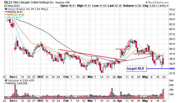This screenshot has width=179, height=103.
Task: Click the OLLI (Daily) 42.35 legend entry
Action: pyautogui.click(x=28, y=9)
